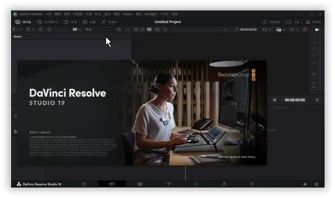Jump to first frame with skip-back button
Viewport: 335px width, 198px height.
(274, 100)
